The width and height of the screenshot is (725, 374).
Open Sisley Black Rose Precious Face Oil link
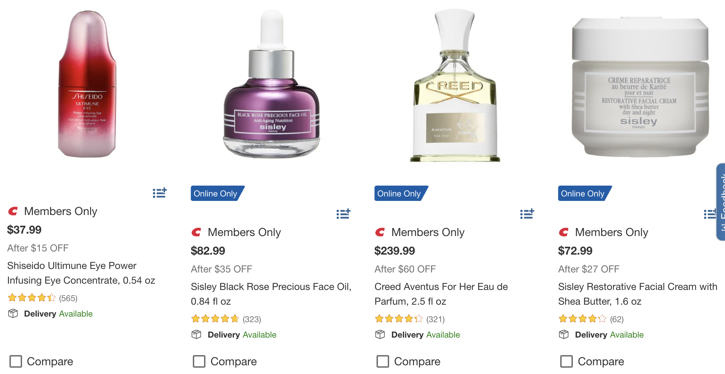click(271, 294)
